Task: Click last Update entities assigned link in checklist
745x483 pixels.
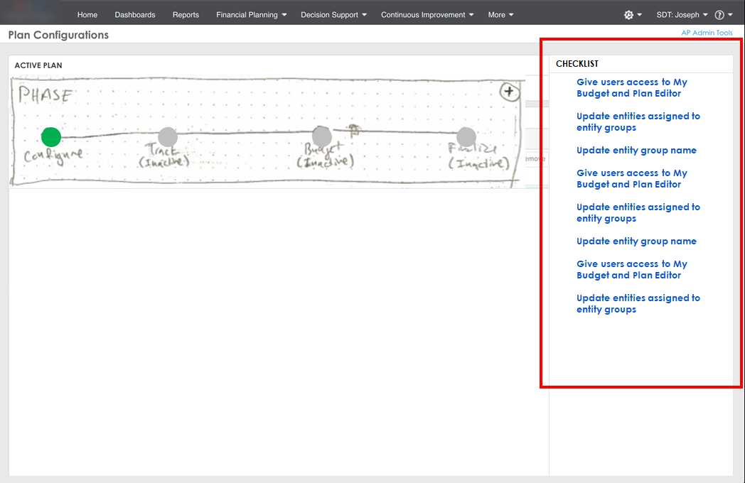Action: (638, 304)
